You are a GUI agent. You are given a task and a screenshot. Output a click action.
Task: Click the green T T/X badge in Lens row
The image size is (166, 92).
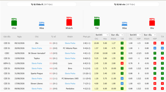[162, 63]
